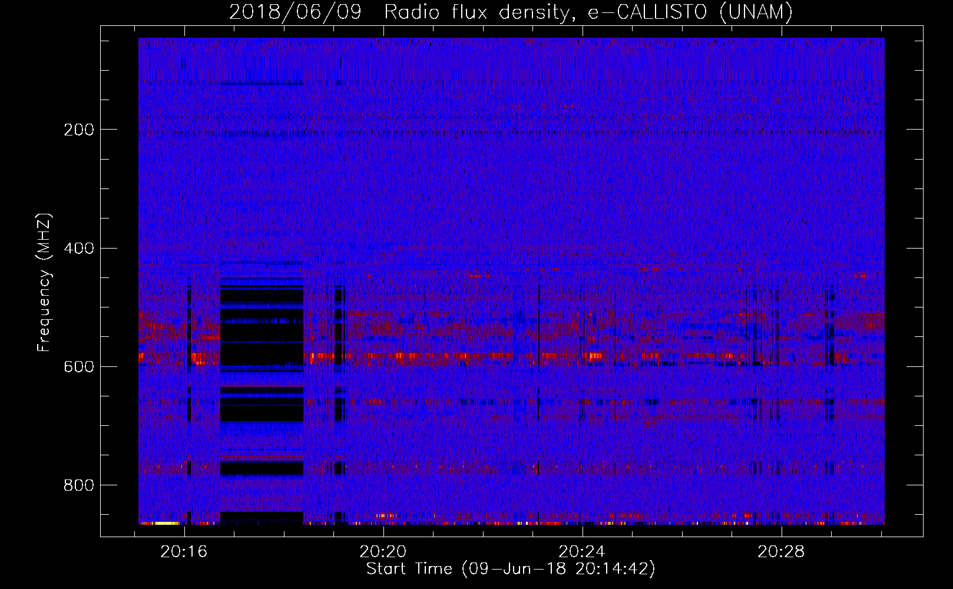Click the '20:20' time tick label
The image size is (953, 589).
coord(383,552)
